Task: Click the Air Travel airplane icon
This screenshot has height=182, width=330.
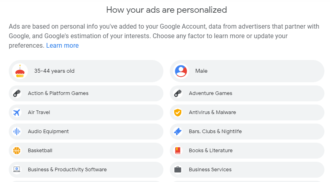Action: [x=17, y=112]
